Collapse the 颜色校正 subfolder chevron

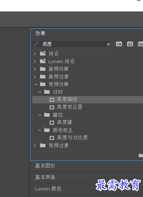40,130
